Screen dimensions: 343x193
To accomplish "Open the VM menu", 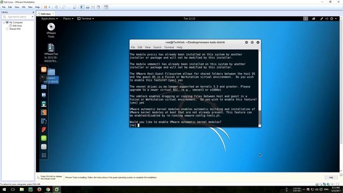I will (x=24, y=7).
